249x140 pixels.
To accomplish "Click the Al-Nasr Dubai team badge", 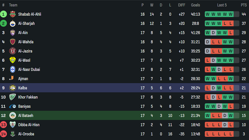I will pos(12,69).
